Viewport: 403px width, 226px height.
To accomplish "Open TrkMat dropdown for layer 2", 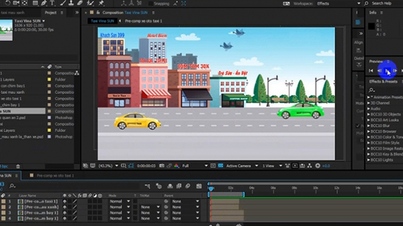I will pyautogui.click(x=150, y=207).
